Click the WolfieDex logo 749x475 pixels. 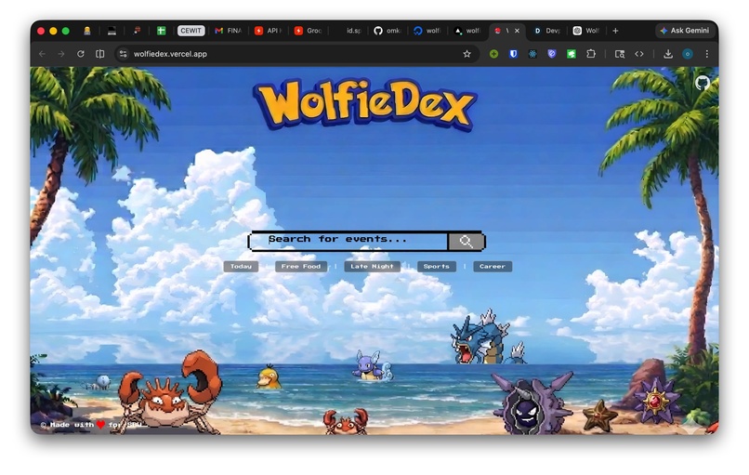click(x=364, y=105)
